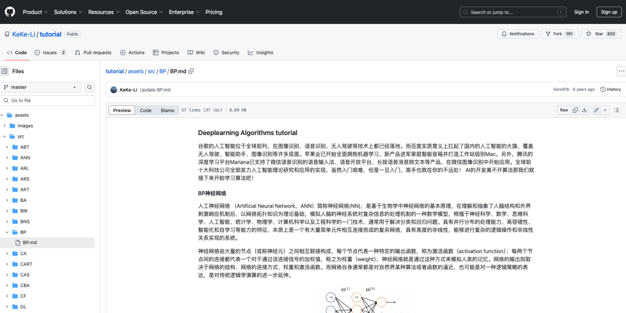This screenshot has width=626, height=313.
Task: Open the edit options dropdown arrow
Action: click(x=605, y=110)
